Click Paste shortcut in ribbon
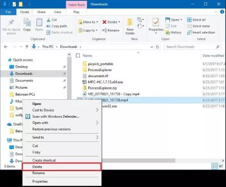226x187 pixels. [x=60, y=32]
